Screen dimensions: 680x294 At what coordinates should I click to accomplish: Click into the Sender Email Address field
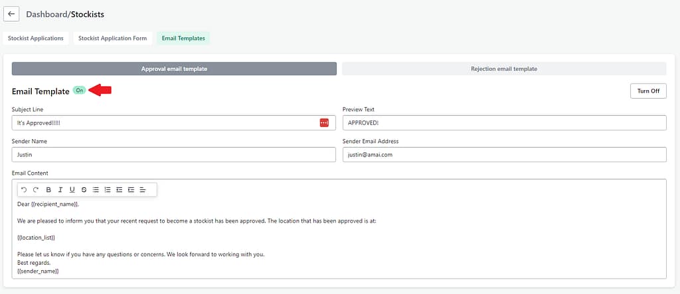click(x=503, y=154)
